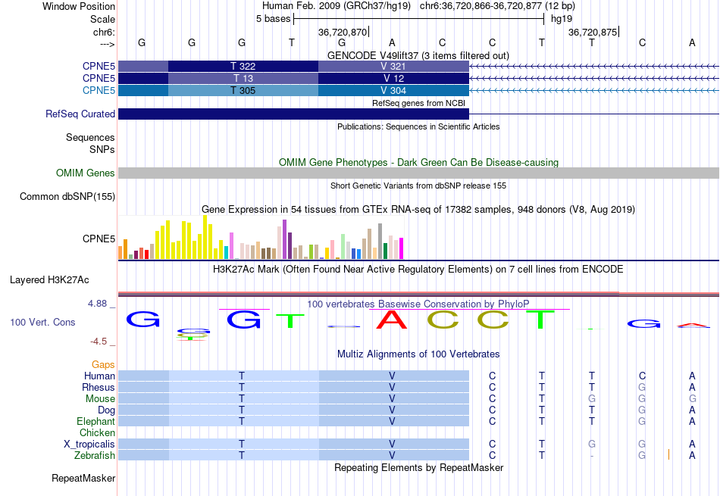
Task: Click the Zebrafish alignment row label
Action: click(95, 455)
